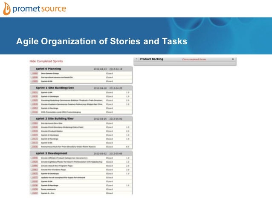Click Sprint 1 end date 2012-04-25

(x=116, y=88)
